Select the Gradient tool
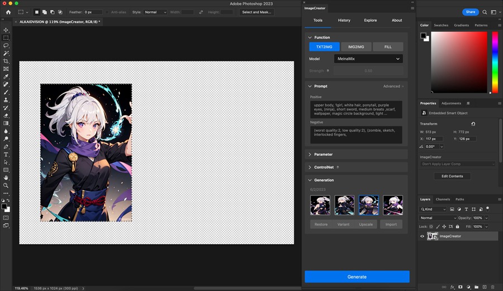 click(6, 123)
